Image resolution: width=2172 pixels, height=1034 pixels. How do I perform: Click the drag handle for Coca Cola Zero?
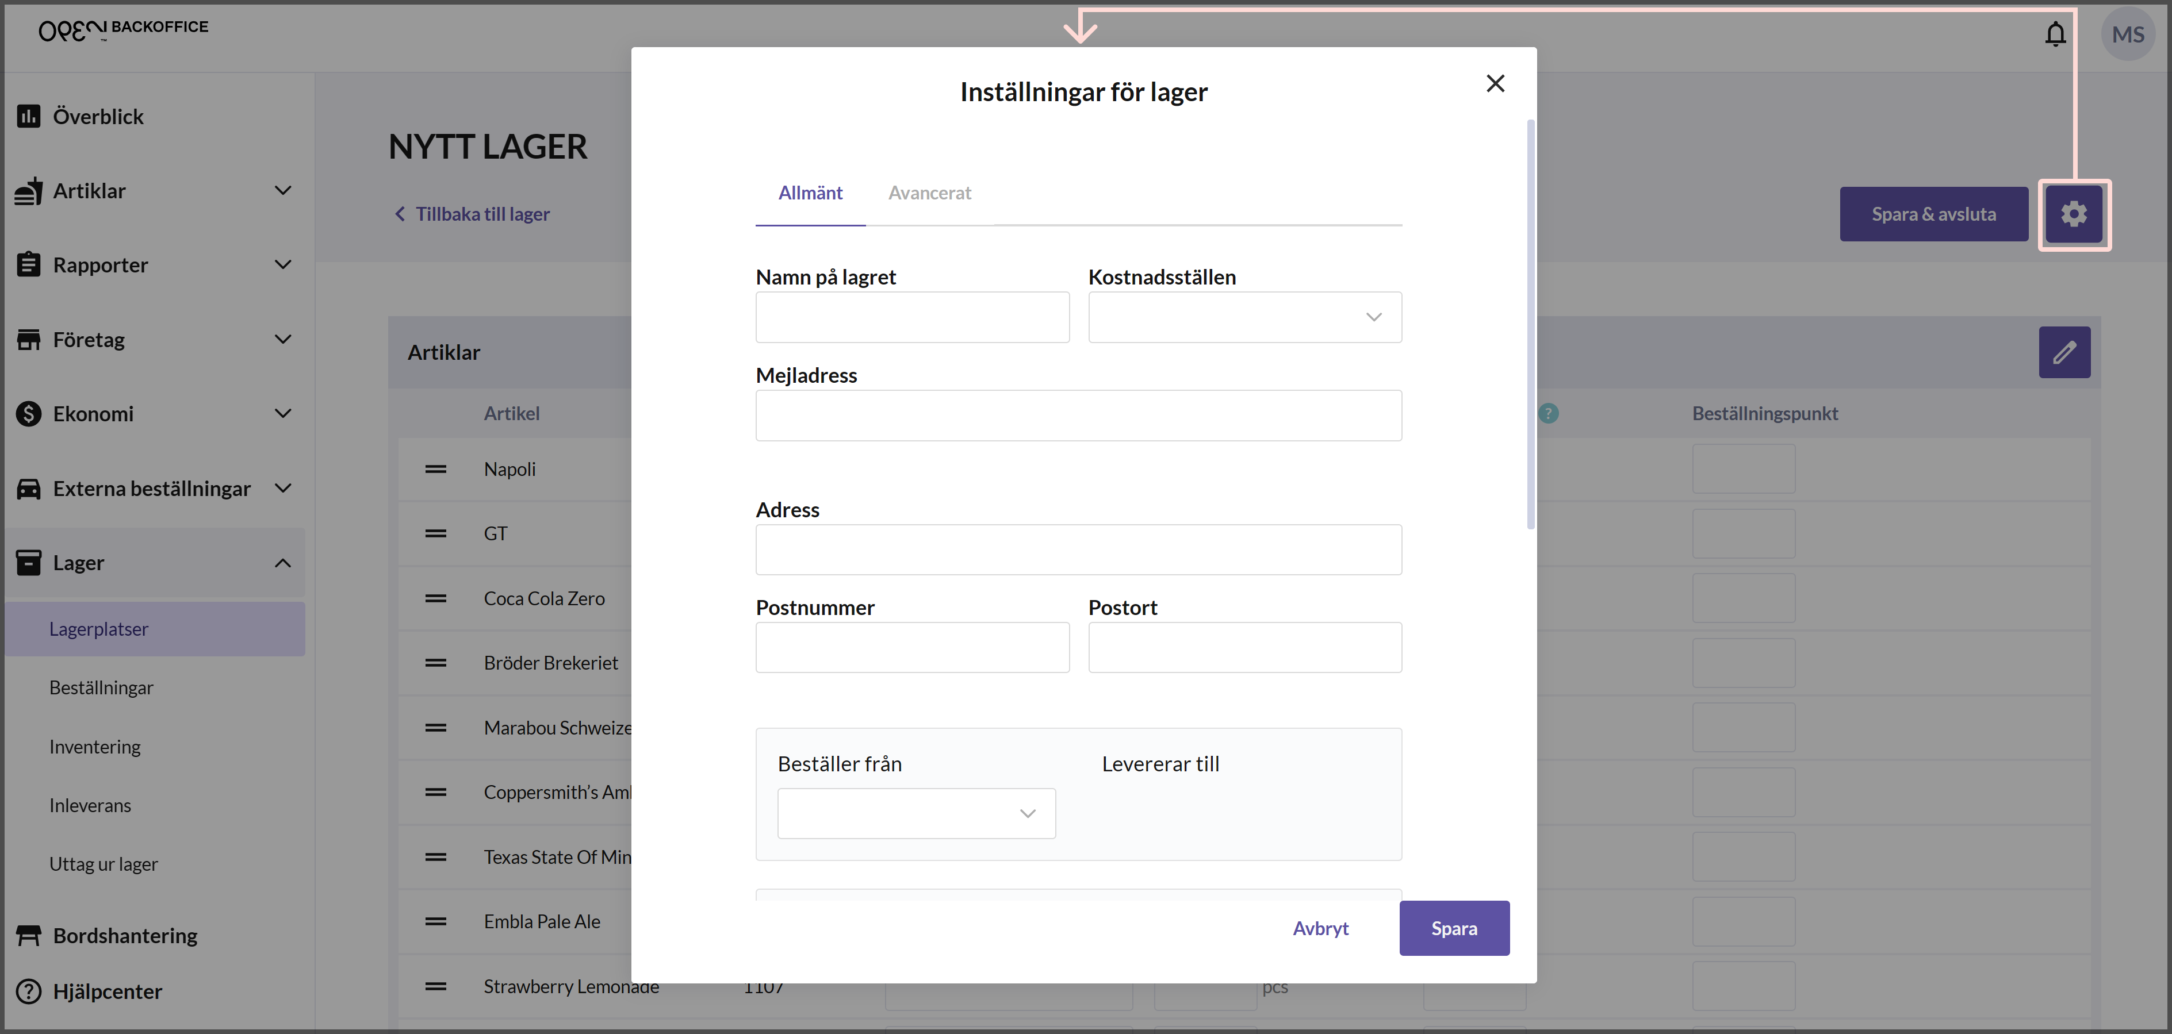[435, 598]
